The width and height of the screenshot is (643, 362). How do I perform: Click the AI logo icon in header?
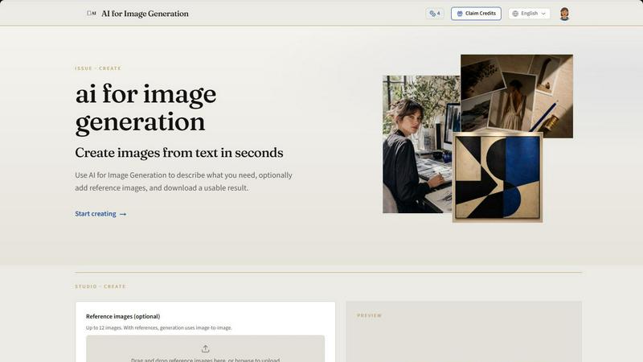tap(92, 13)
